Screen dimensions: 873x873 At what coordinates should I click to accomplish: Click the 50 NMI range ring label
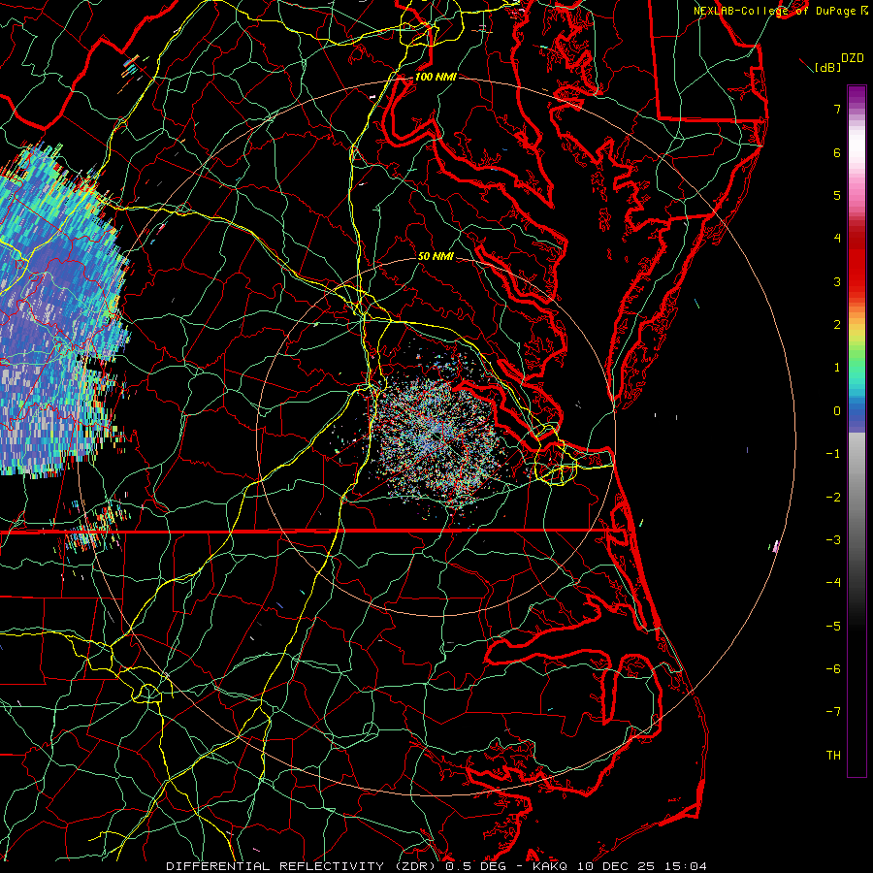(436, 256)
